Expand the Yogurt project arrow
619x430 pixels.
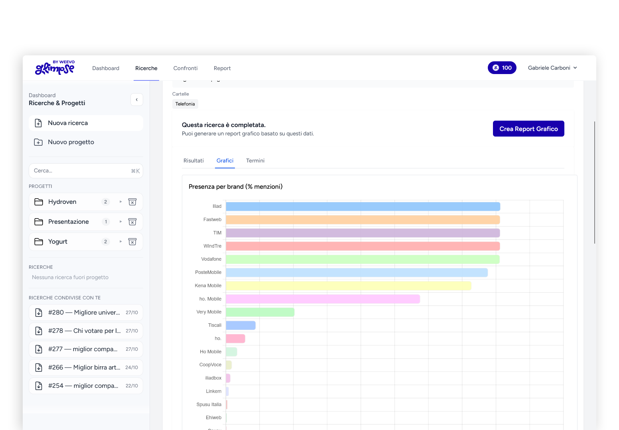coord(120,242)
